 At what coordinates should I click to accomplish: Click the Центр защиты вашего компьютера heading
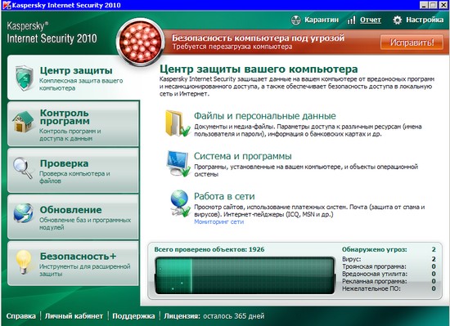(x=259, y=69)
